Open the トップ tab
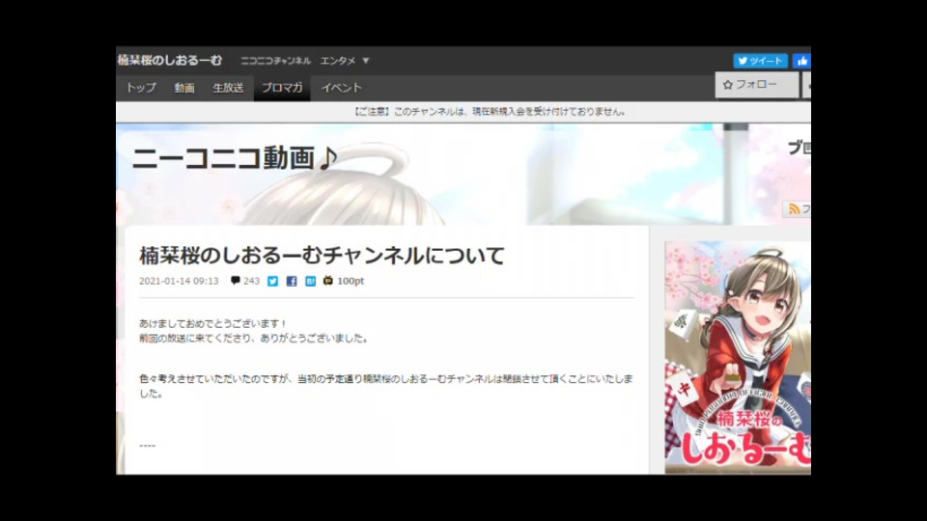 point(141,88)
